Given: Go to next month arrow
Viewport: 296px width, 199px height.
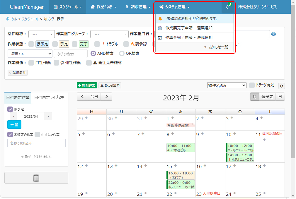Looking at the screenshot, I should [106, 96].
